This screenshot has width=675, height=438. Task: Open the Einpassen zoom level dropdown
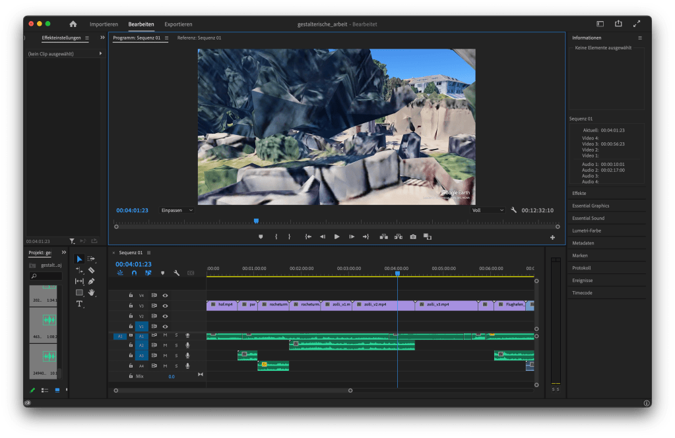pyautogui.click(x=177, y=210)
